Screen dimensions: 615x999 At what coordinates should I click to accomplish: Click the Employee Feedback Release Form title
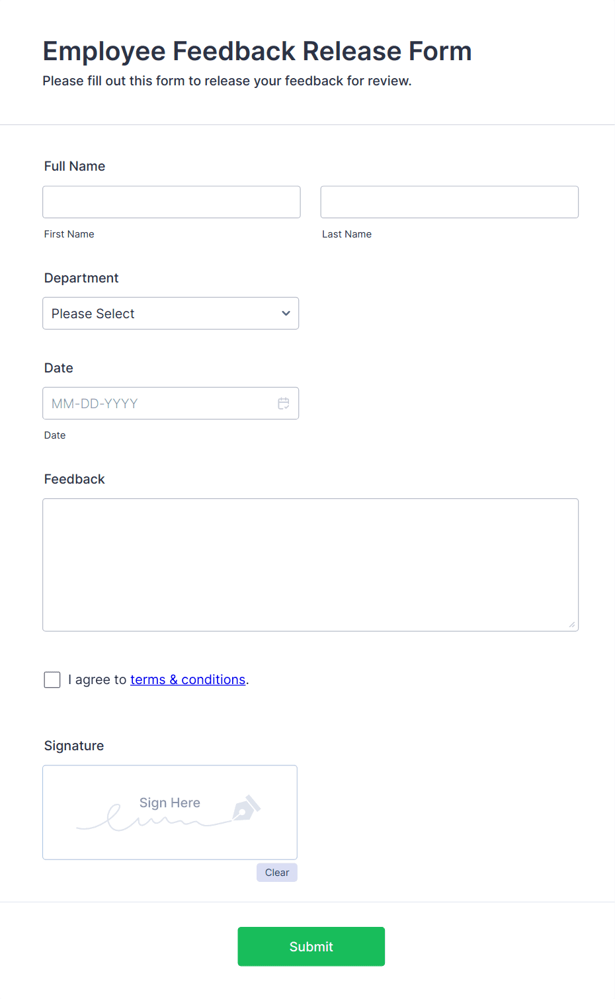pos(257,51)
